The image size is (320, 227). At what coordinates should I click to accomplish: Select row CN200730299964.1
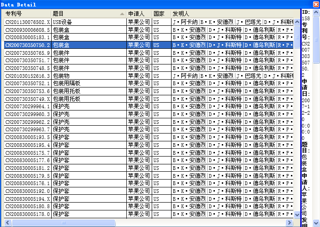tap(148, 106)
